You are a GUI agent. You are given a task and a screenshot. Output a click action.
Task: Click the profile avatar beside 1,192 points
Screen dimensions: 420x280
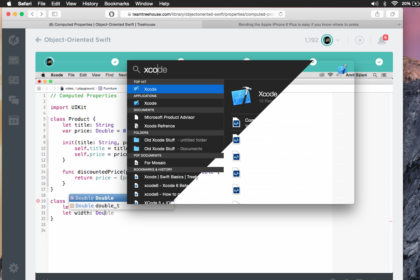click(x=327, y=40)
